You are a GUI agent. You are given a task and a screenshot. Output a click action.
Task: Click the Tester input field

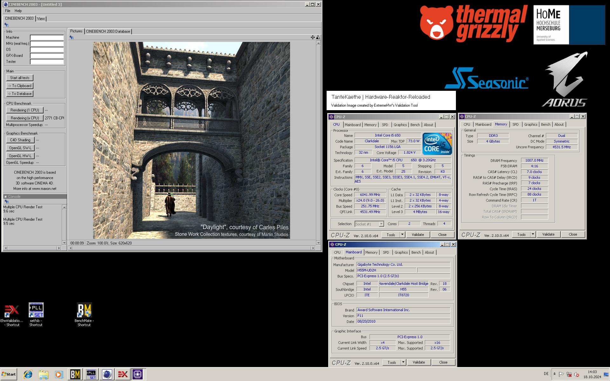pos(47,62)
